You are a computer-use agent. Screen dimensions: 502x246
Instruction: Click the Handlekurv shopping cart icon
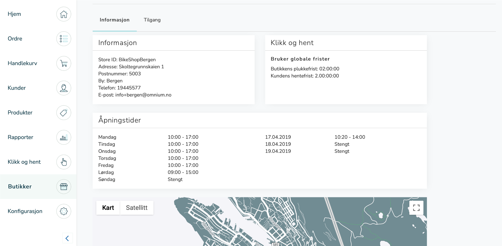click(64, 63)
